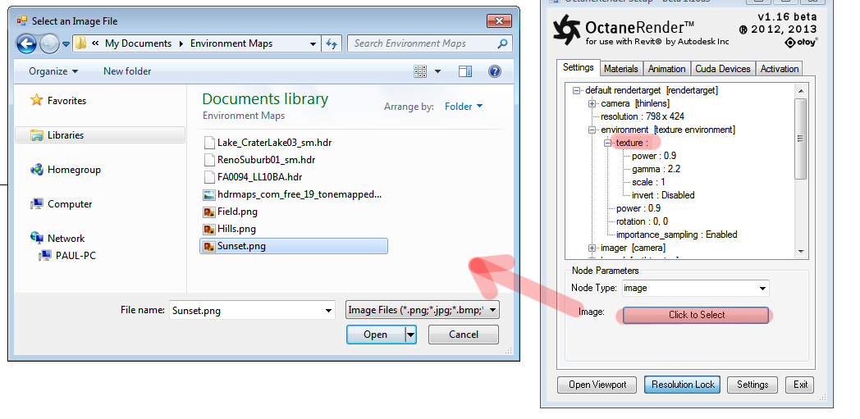This screenshot has width=860, height=419.
Task: Select Network in navigation pane
Action: [58, 239]
